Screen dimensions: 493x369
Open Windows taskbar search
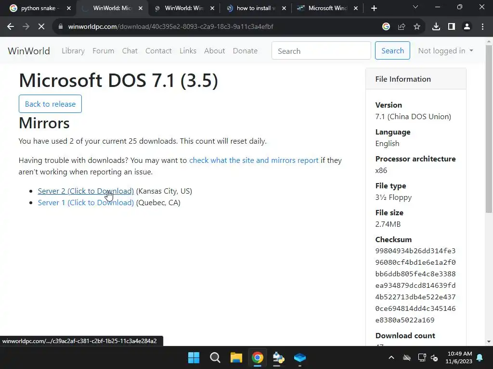click(x=215, y=357)
